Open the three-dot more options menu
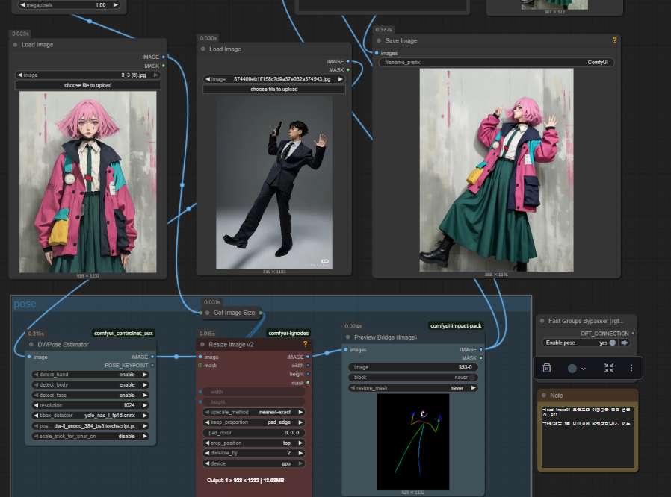671x497 pixels. click(x=631, y=368)
